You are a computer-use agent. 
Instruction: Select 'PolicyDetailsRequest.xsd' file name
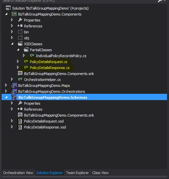click(x=44, y=121)
